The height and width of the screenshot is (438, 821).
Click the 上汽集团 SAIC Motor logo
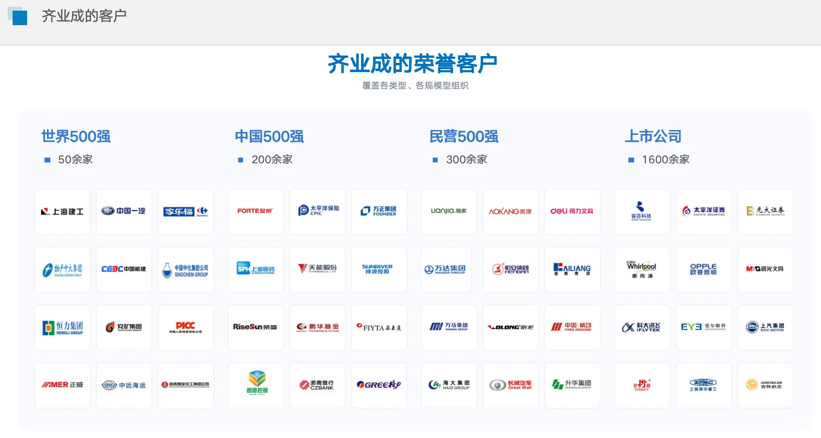point(765,328)
